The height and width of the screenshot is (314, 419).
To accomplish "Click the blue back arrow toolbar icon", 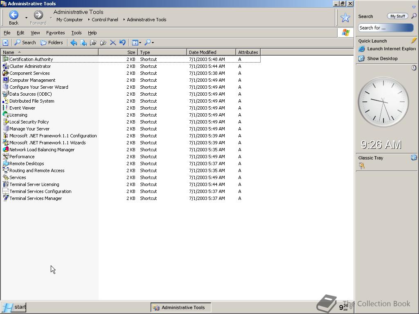I will coord(74,43).
